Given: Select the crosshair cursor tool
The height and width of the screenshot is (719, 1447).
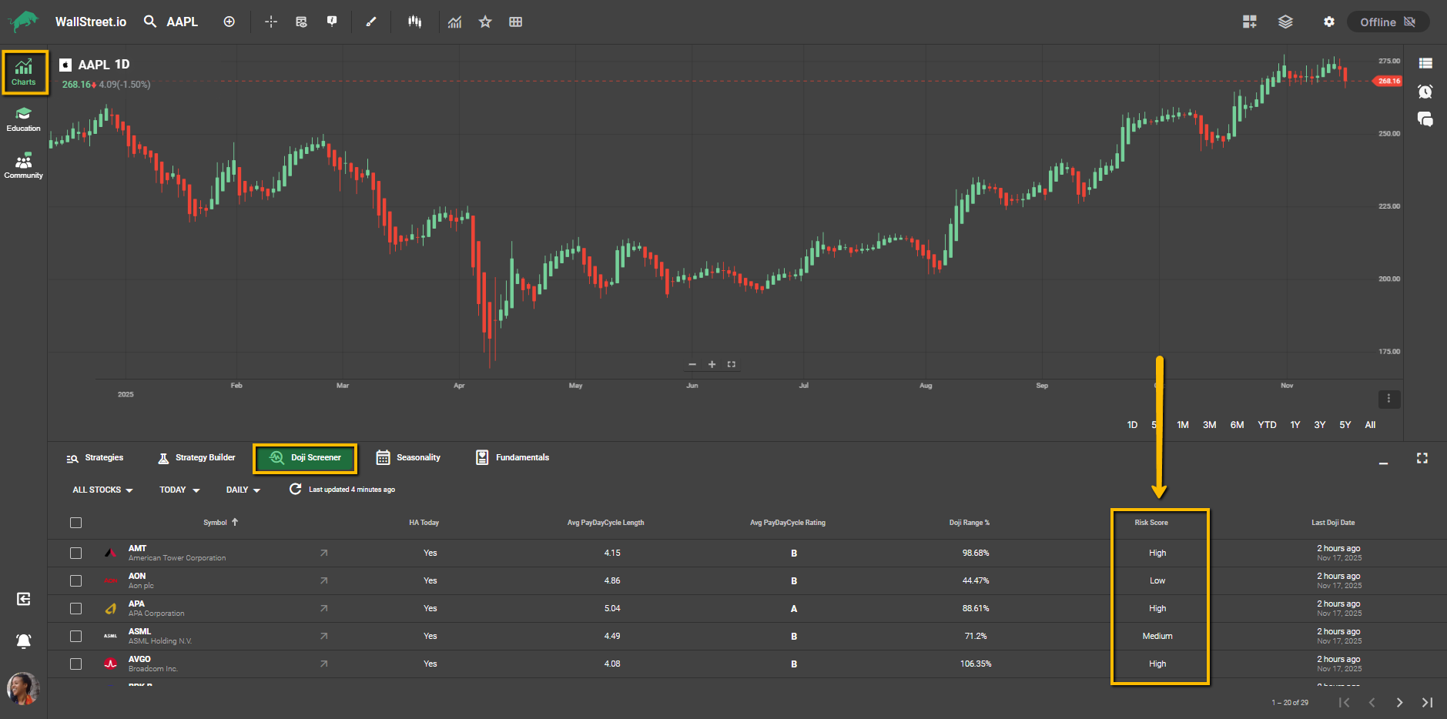Looking at the screenshot, I should click(271, 22).
